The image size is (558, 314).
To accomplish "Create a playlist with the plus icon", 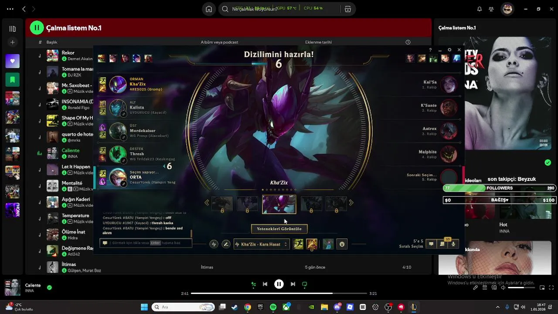I will [13, 42].
